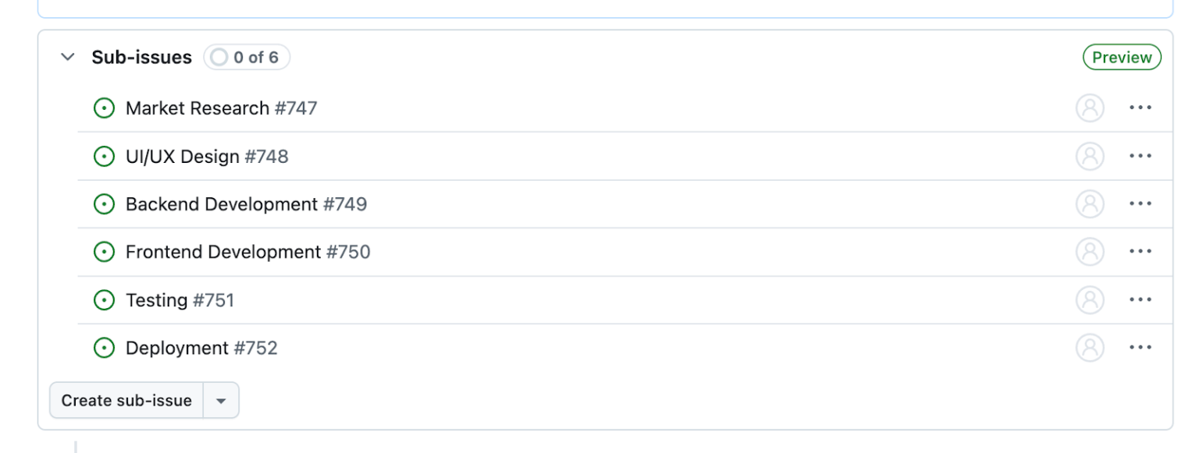This screenshot has width=1199, height=453.
Task: Open the Create sub-issue dropdown arrow
Action: point(221,400)
